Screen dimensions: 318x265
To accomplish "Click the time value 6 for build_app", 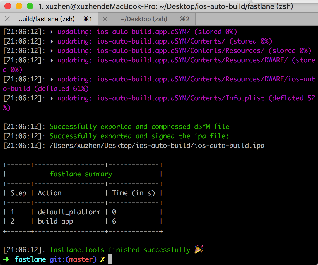I will click(x=114, y=221).
